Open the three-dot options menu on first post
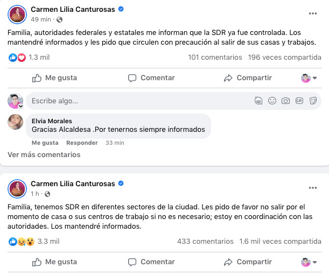This screenshot has width=329, height=275. [x=313, y=13]
